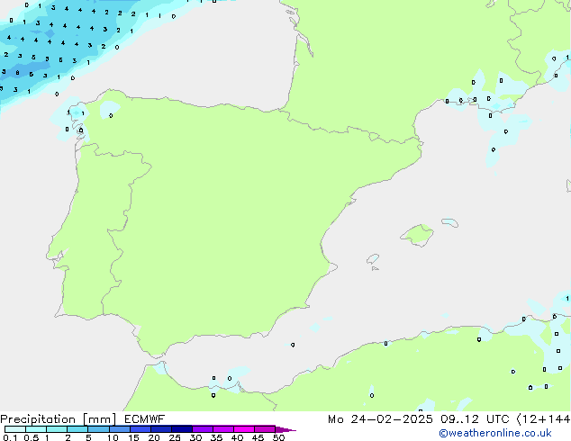Screen dimensions: 571x441
Task: Click the legend value '0.1'
Action: pyautogui.click(x=10, y=437)
